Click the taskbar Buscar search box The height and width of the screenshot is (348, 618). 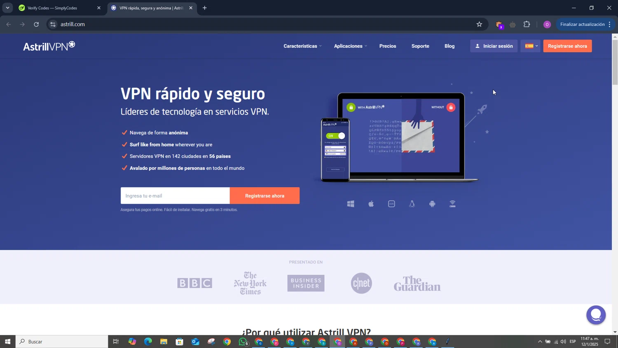click(62, 341)
